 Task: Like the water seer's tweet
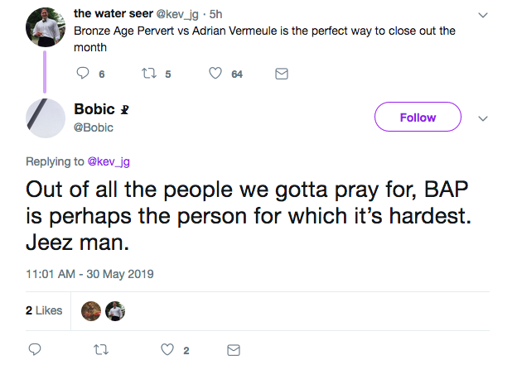[215, 74]
